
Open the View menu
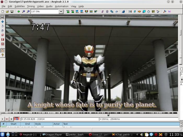[73, 6]
